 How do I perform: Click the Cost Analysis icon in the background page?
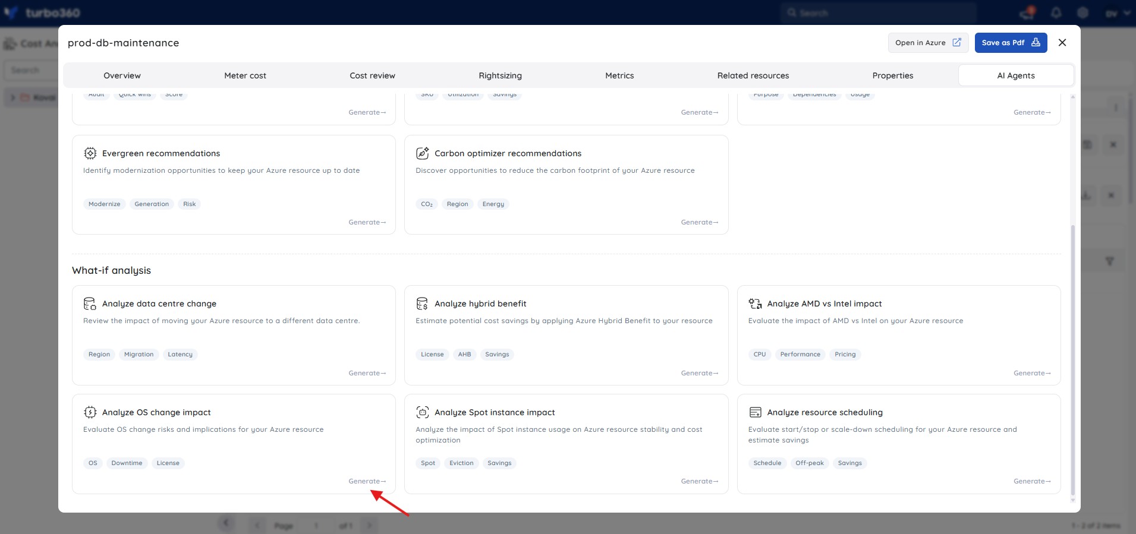pos(10,43)
